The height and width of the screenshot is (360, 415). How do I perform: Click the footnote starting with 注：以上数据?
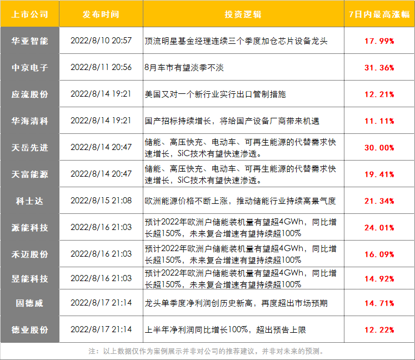click(x=207, y=351)
